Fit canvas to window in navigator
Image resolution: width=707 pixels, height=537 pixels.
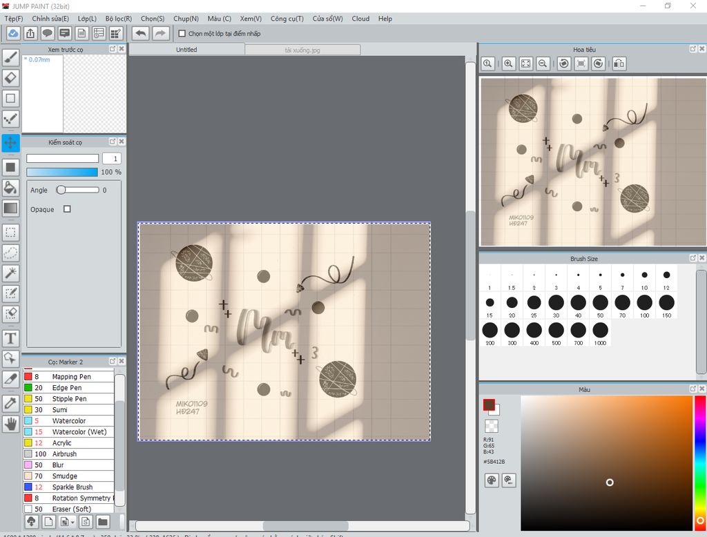525,64
